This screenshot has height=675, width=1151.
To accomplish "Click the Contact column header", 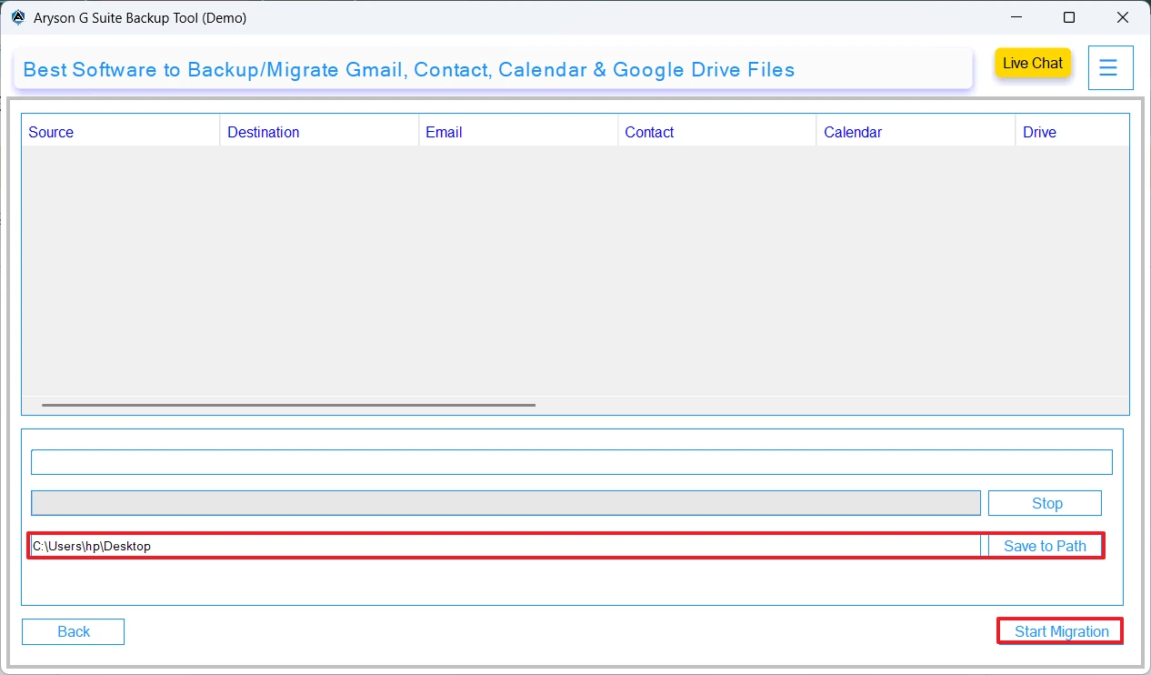I will pyautogui.click(x=718, y=132).
